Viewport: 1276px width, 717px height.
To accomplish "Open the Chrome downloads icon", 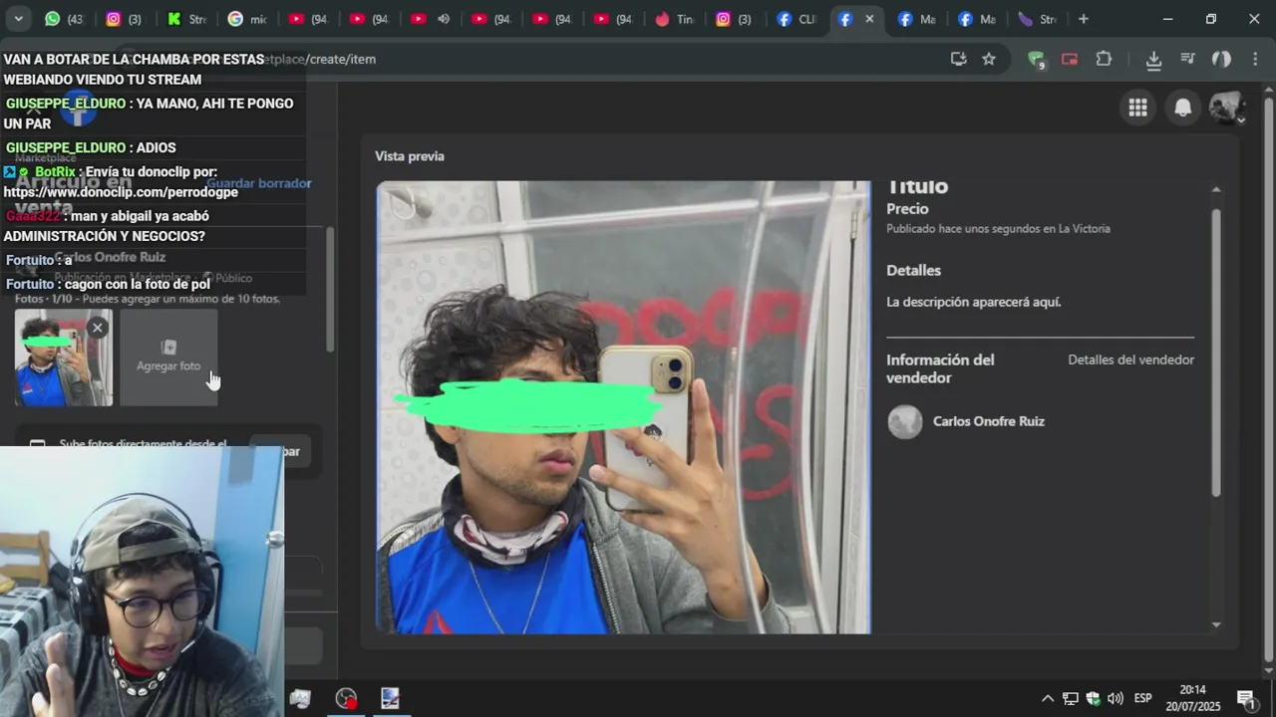I will (x=1153, y=59).
